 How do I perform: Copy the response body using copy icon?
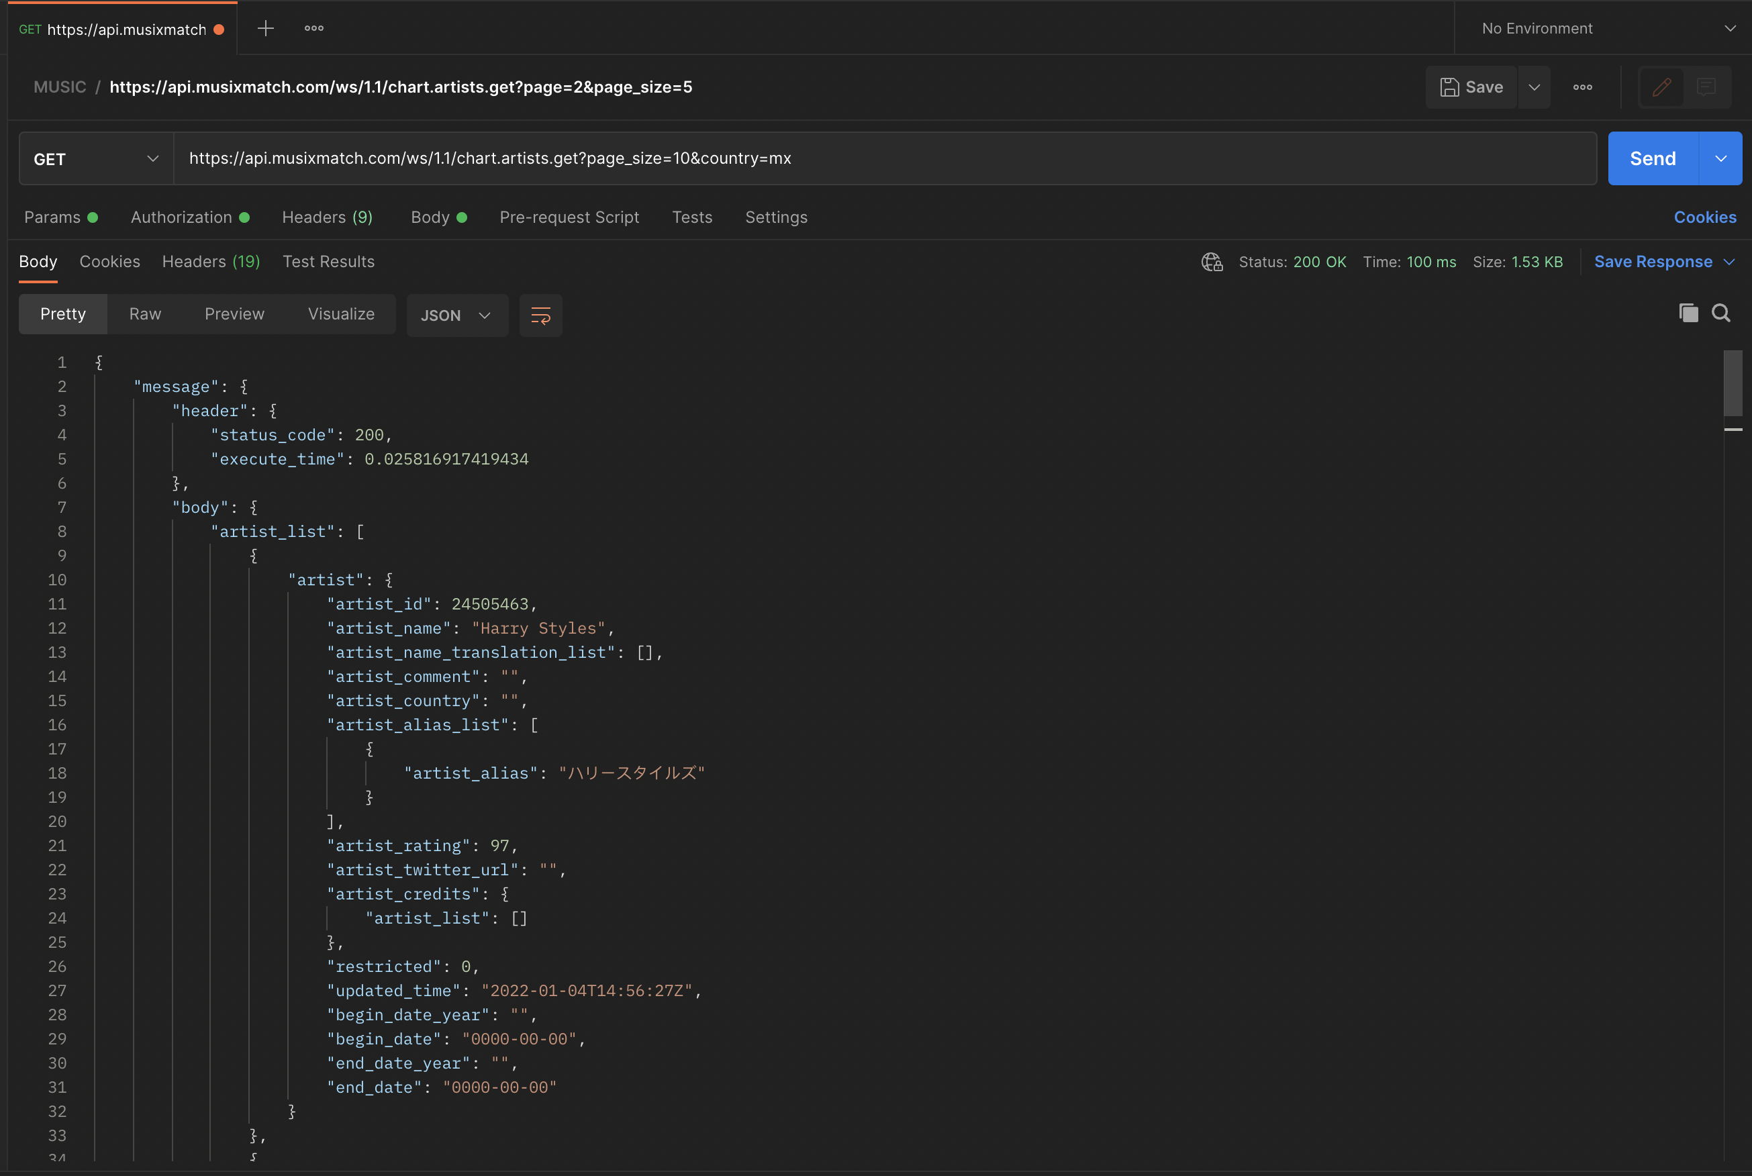pyautogui.click(x=1688, y=313)
